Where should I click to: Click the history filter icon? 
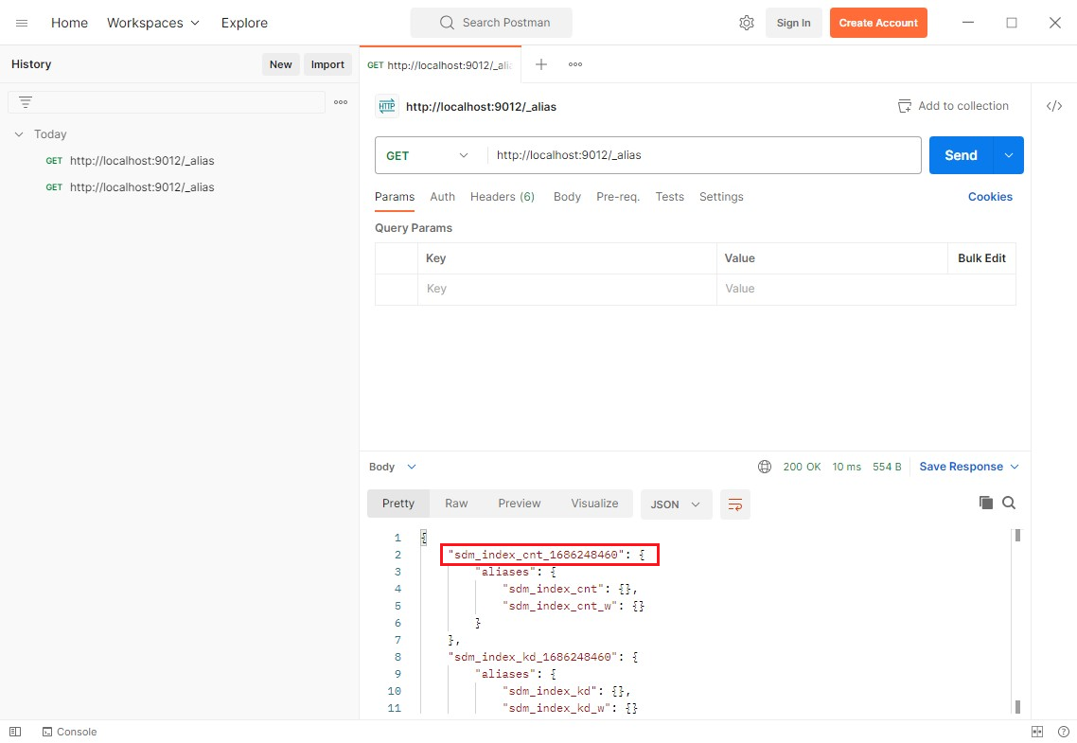(x=26, y=102)
